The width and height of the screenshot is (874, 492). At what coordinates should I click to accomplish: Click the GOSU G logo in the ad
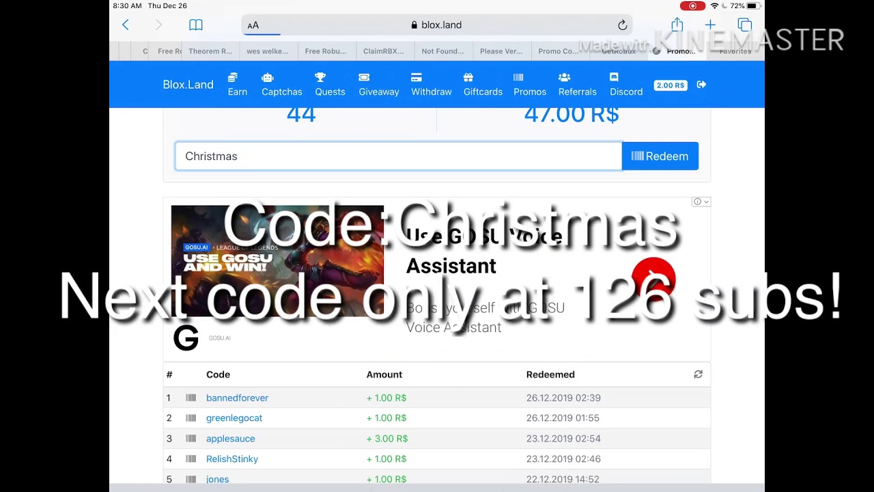pos(186,338)
